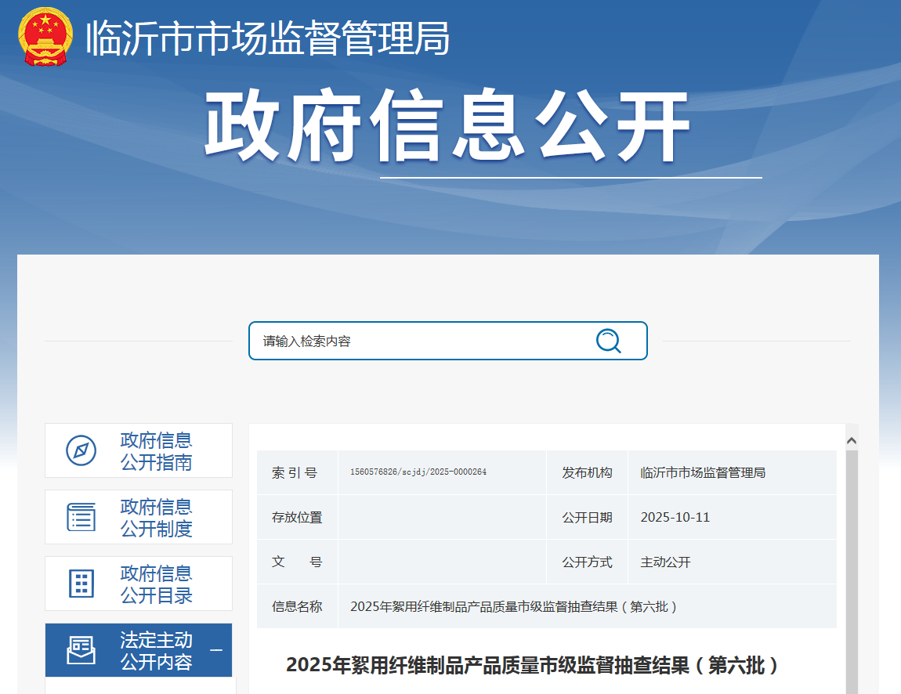Click the 公开日期 label cell
This screenshot has width=901, height=694.
coord(588,517)
